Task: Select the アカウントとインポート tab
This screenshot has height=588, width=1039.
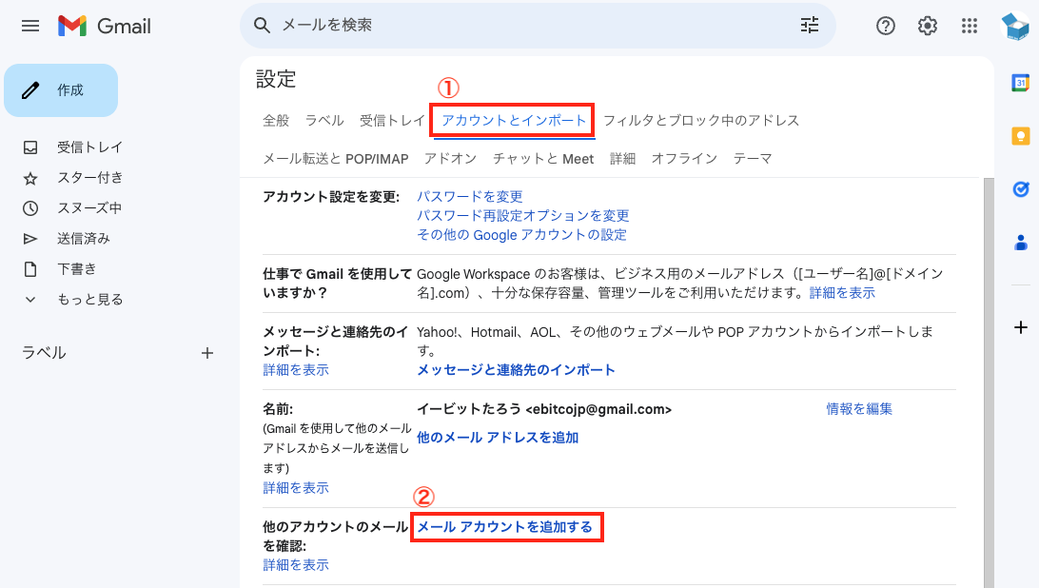Action: (514, 121)
